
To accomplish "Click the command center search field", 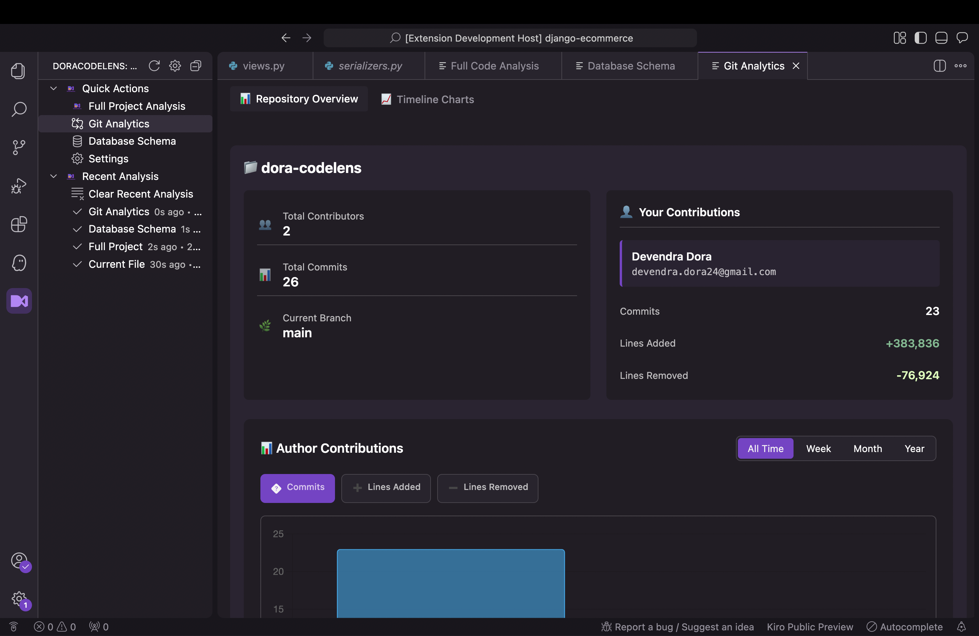I will point(510,38).
